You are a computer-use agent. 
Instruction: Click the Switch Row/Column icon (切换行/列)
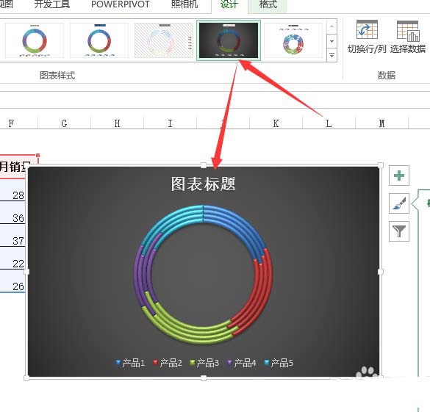367,29
